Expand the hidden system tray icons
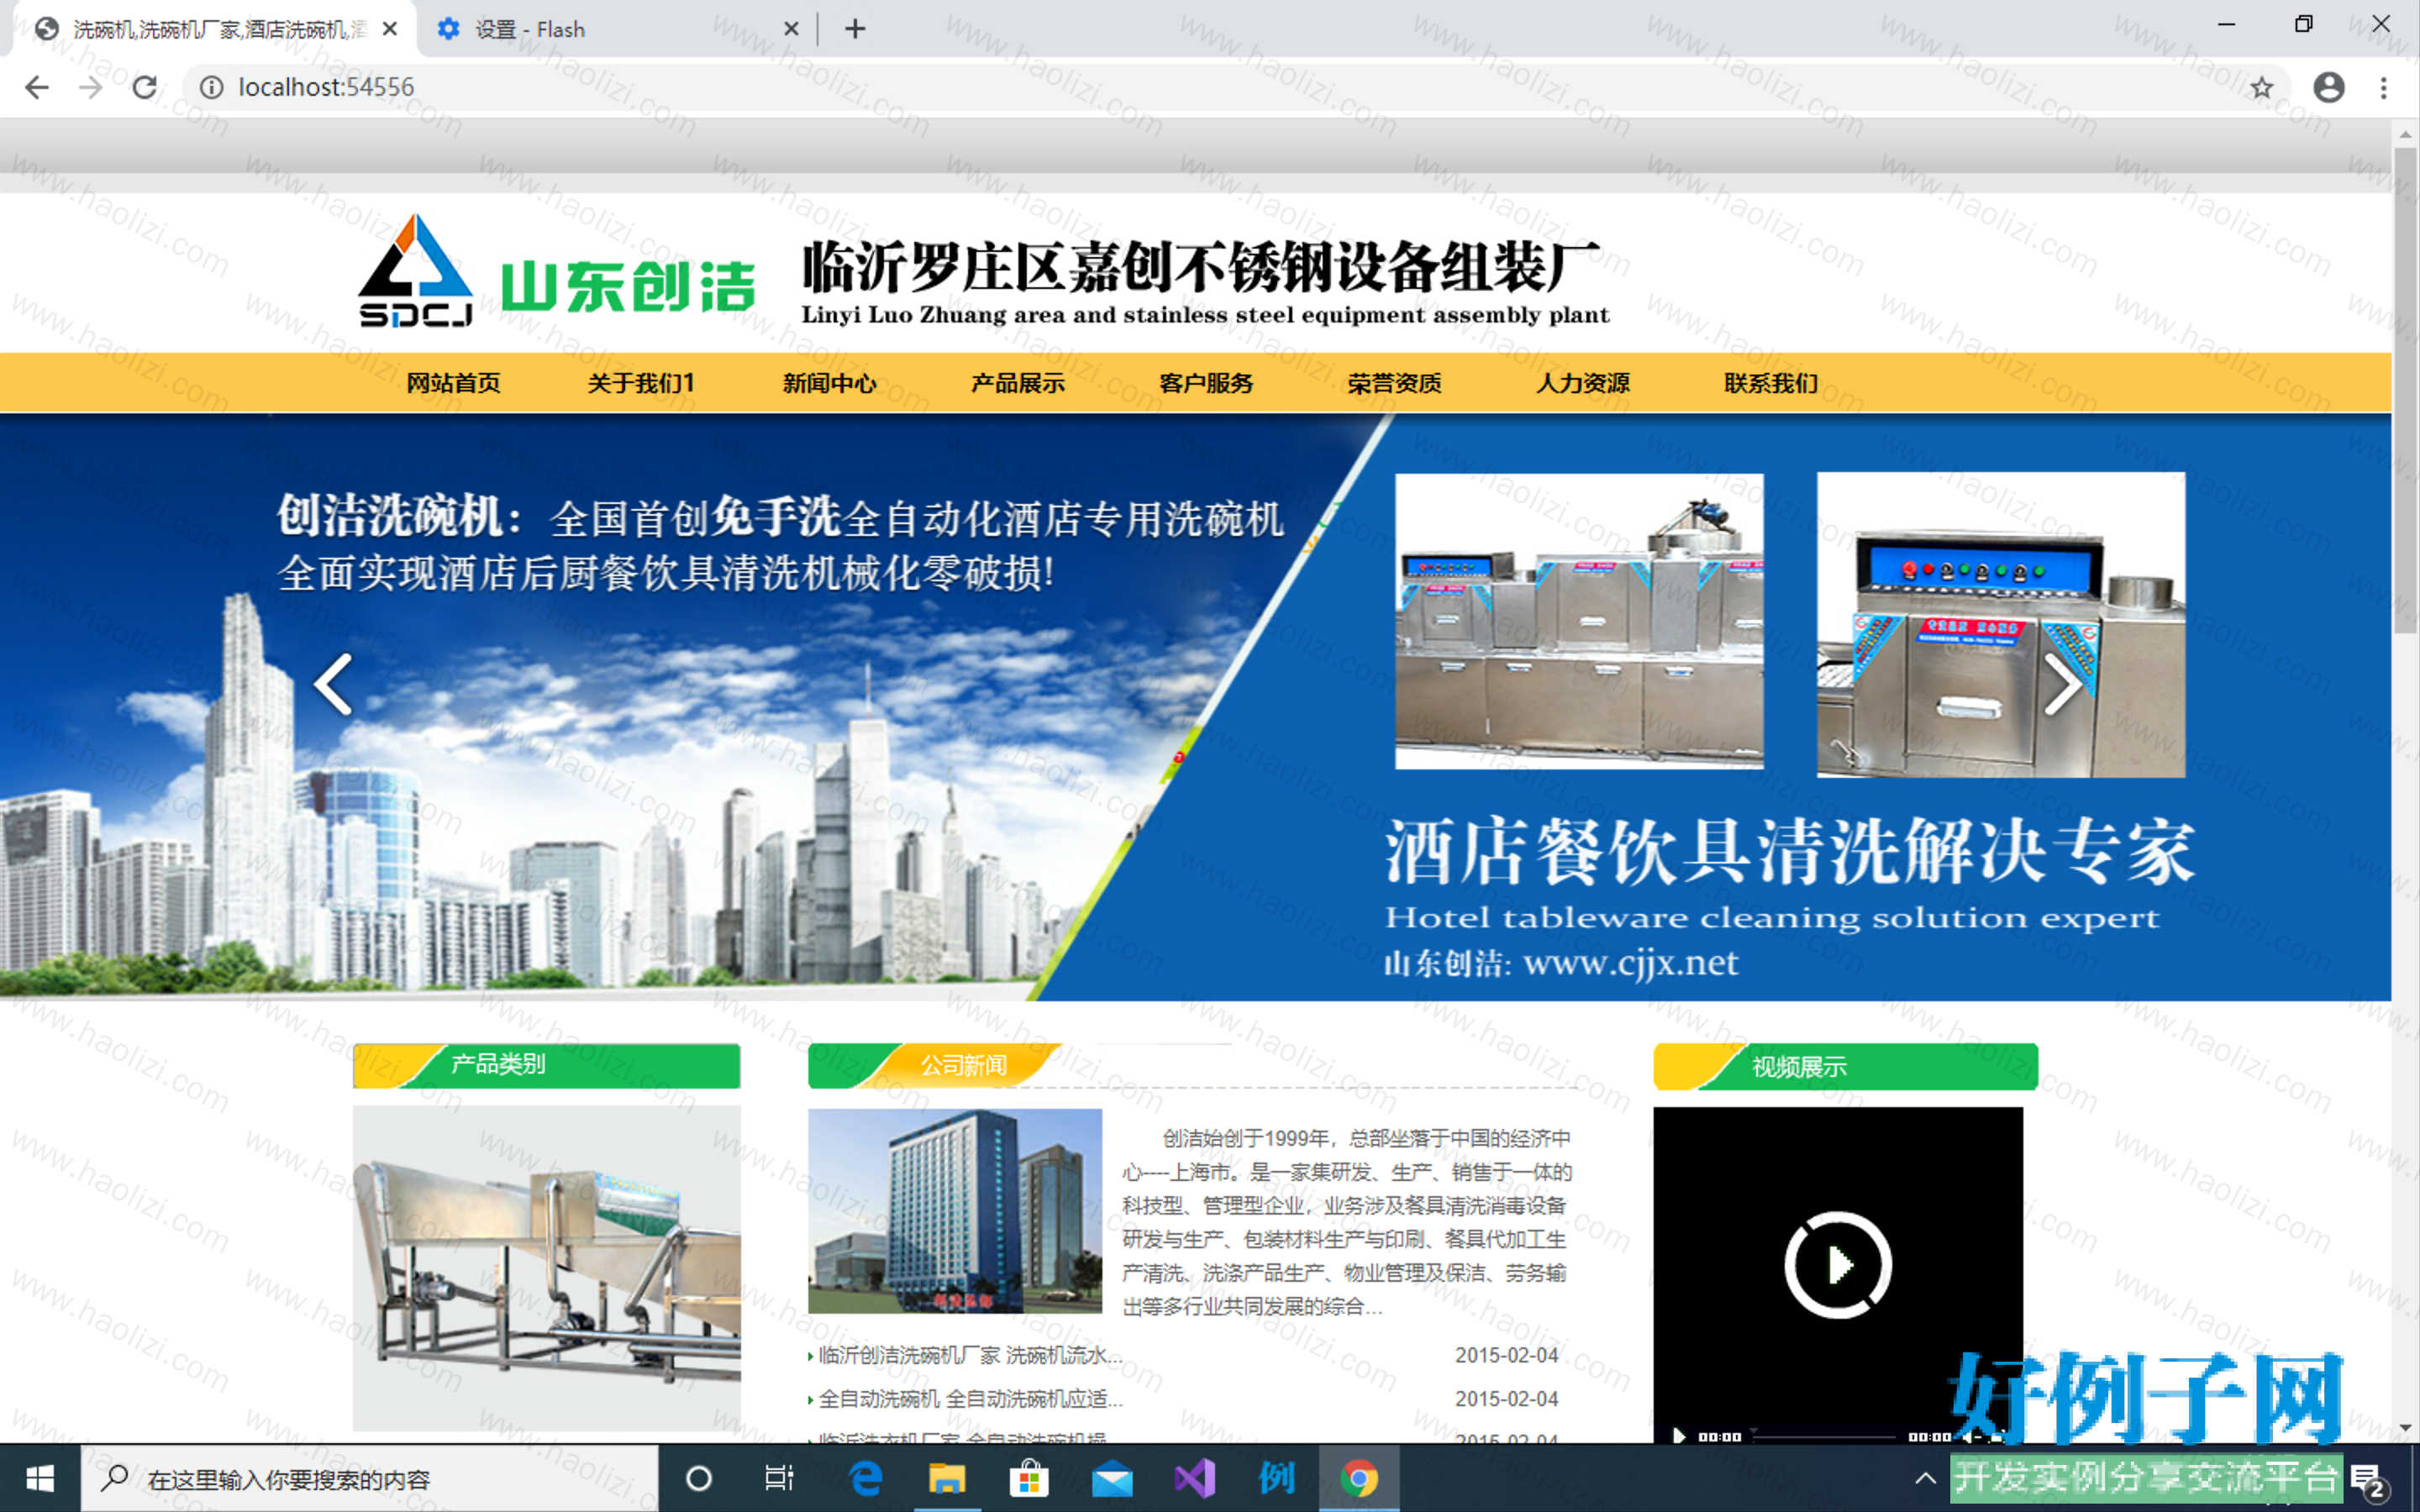 pos(1925,1478)
